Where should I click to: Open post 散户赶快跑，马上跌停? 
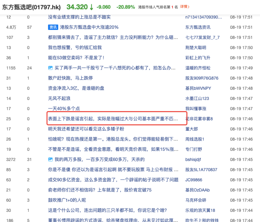[70, 78]
